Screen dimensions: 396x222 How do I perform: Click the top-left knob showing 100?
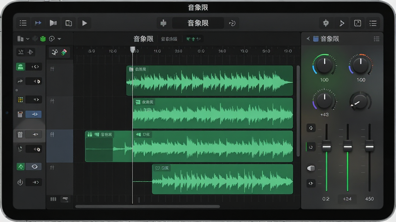click(324, 65)
